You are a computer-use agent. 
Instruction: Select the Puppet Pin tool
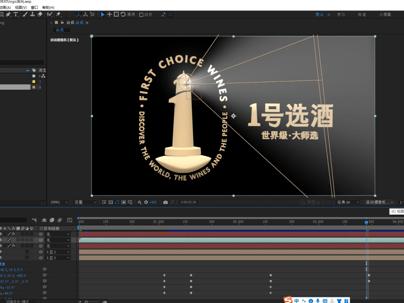[59, 15]
